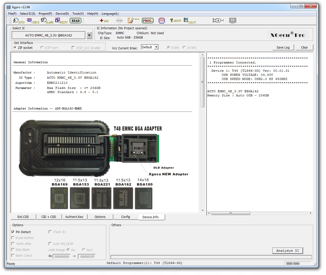326x275 pixels.
Task: Open the Help(H) menu
Action: 93,14
